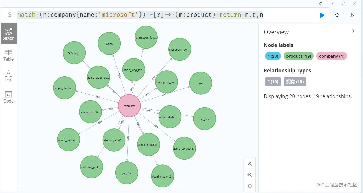
Task: Select the 365_apps node
Action: coord(74,53)
